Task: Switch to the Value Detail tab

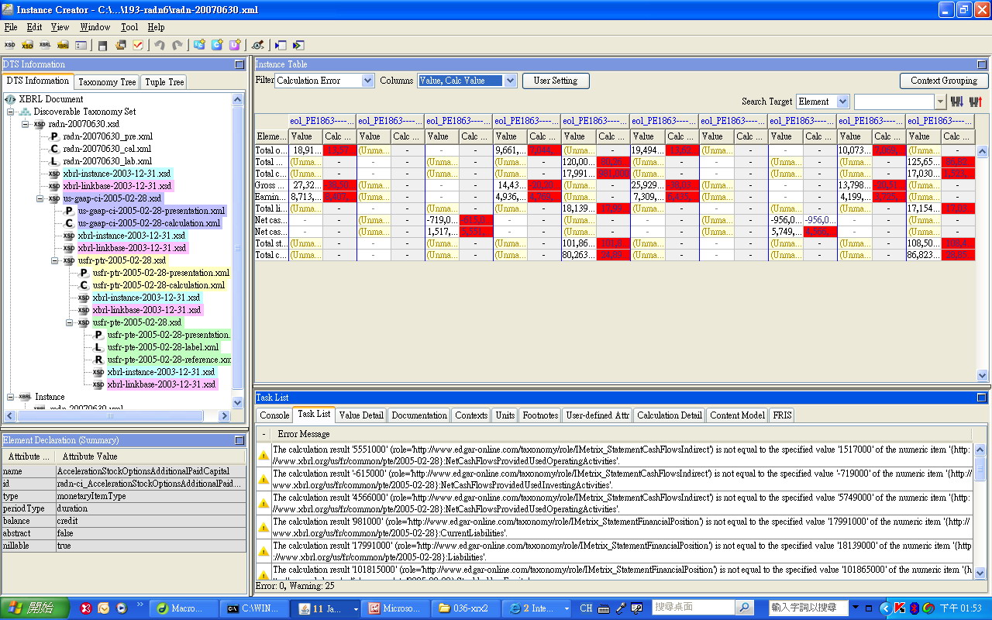Action: tap(361, 415)
